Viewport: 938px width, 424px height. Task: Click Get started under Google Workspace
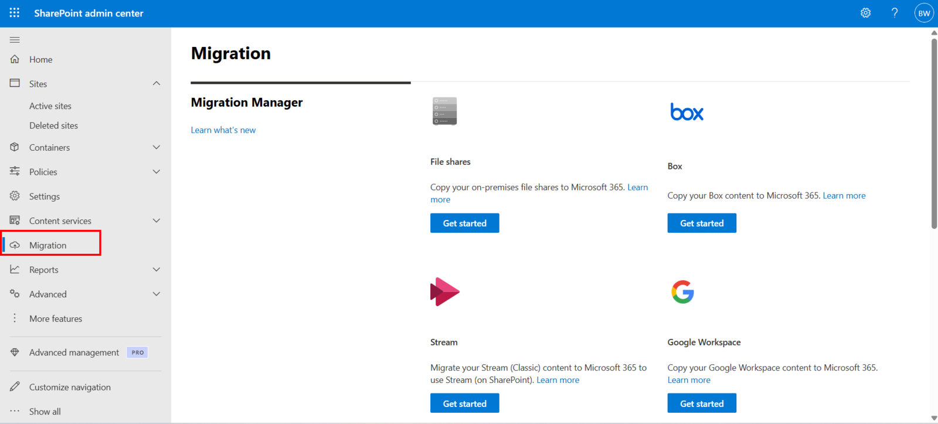pyautogui.click(x=702, y=403)
